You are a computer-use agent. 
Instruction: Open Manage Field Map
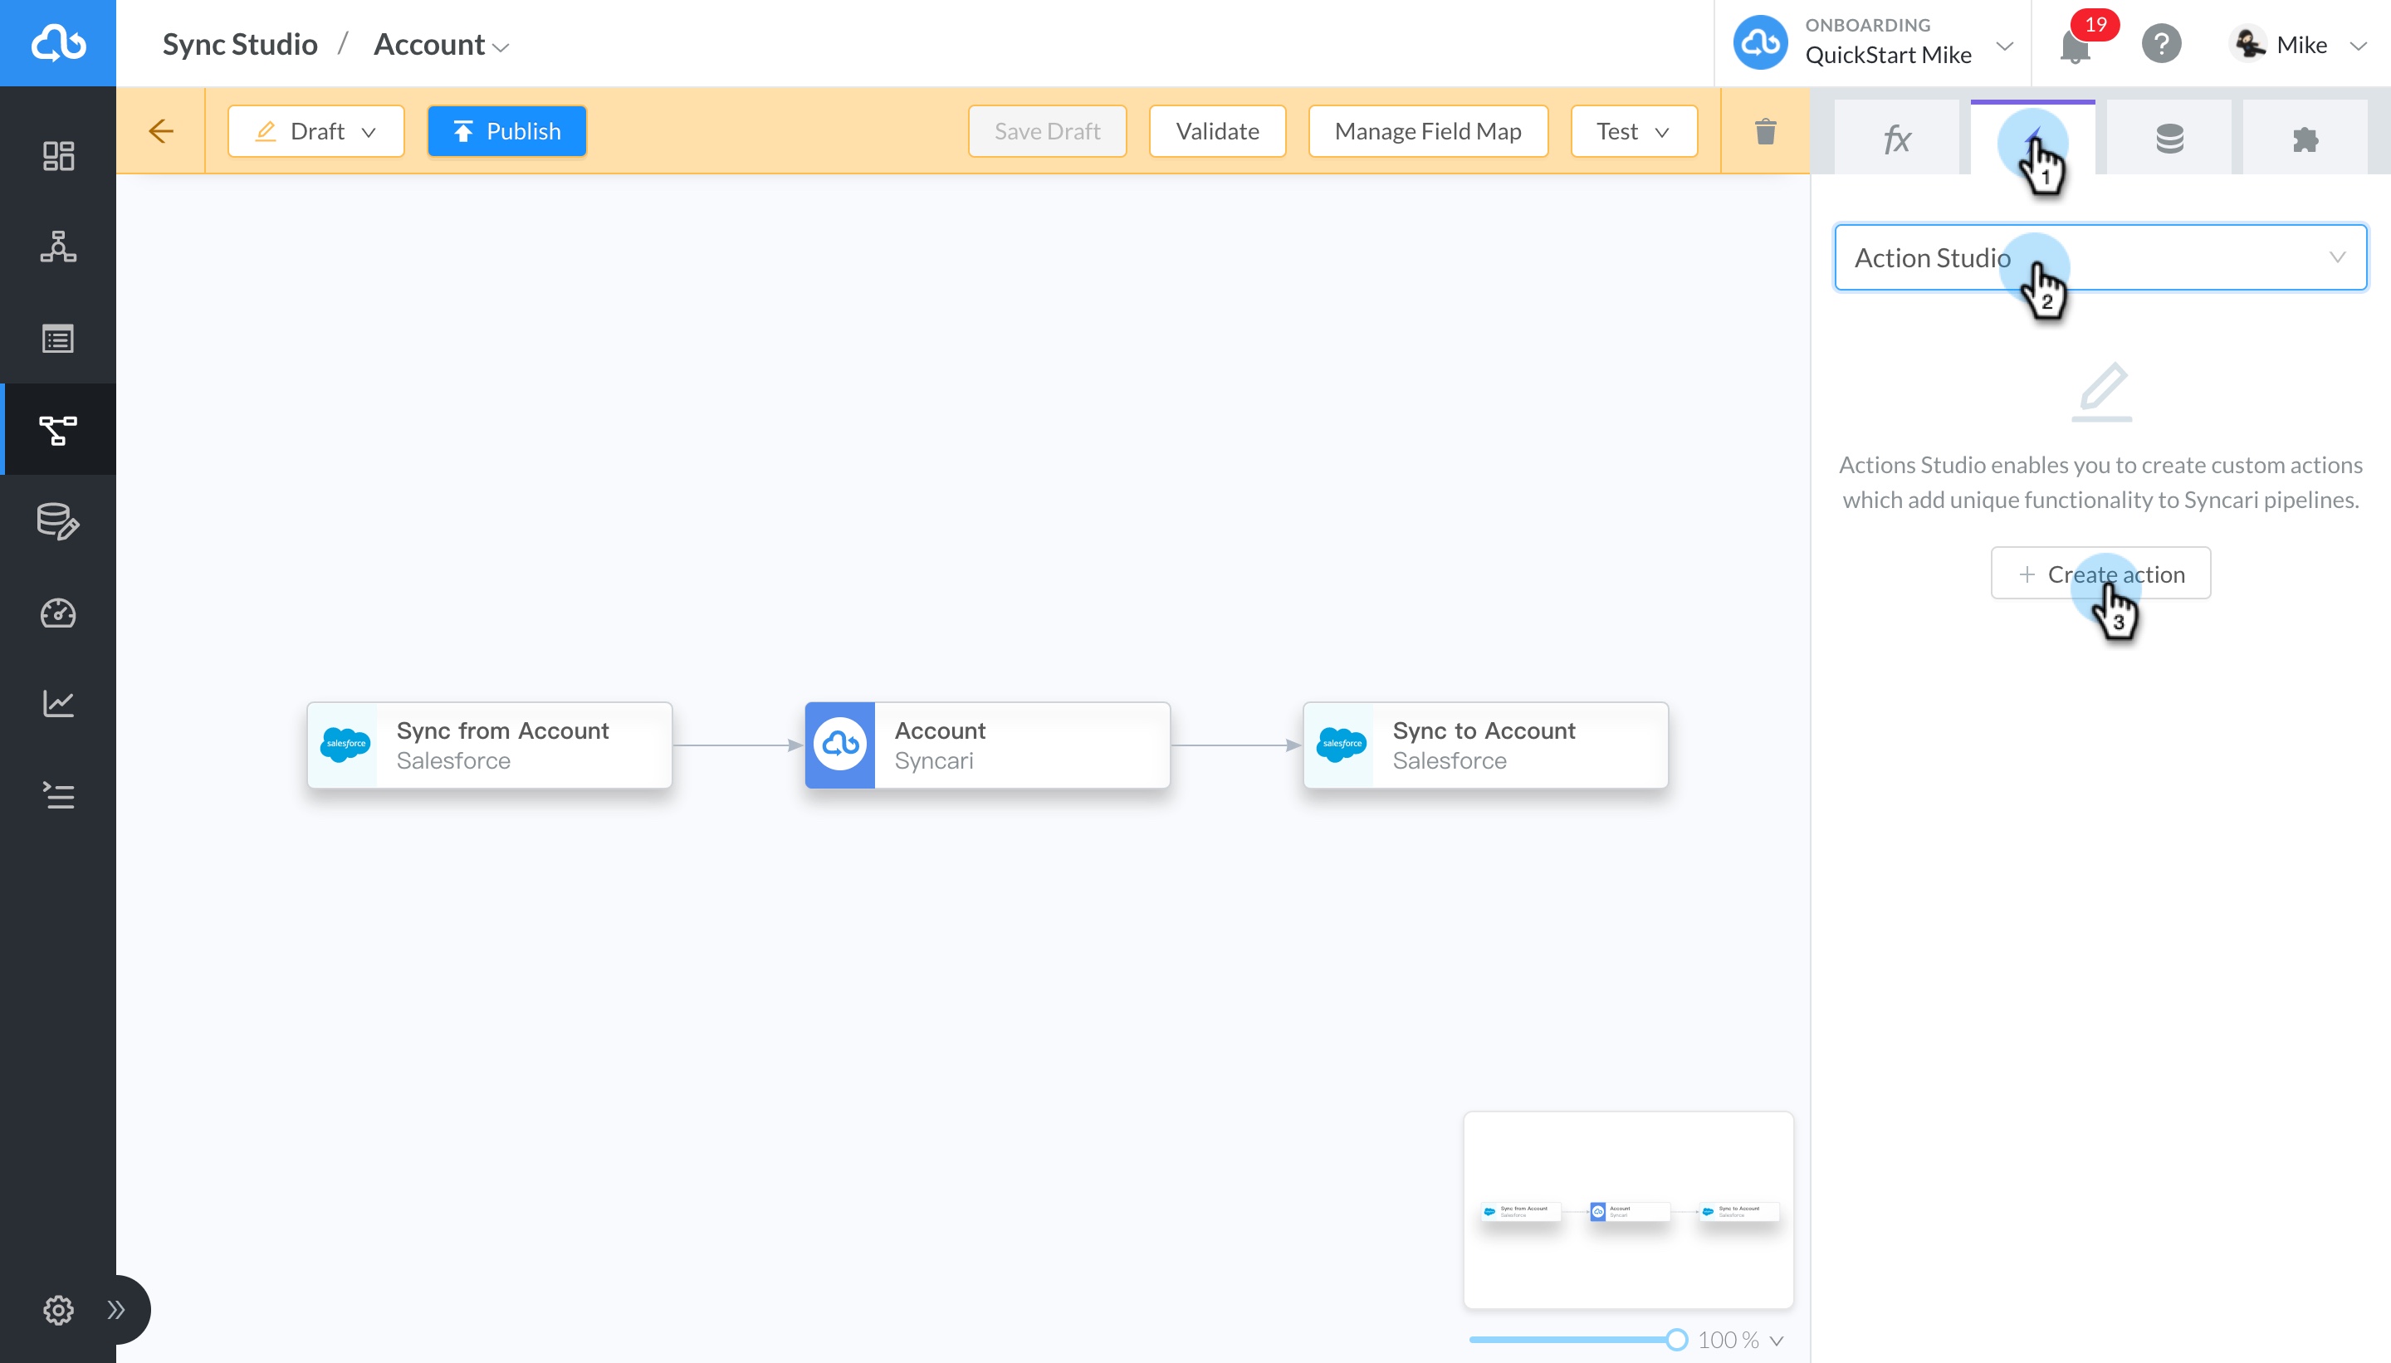click(x=1428, y=131)
